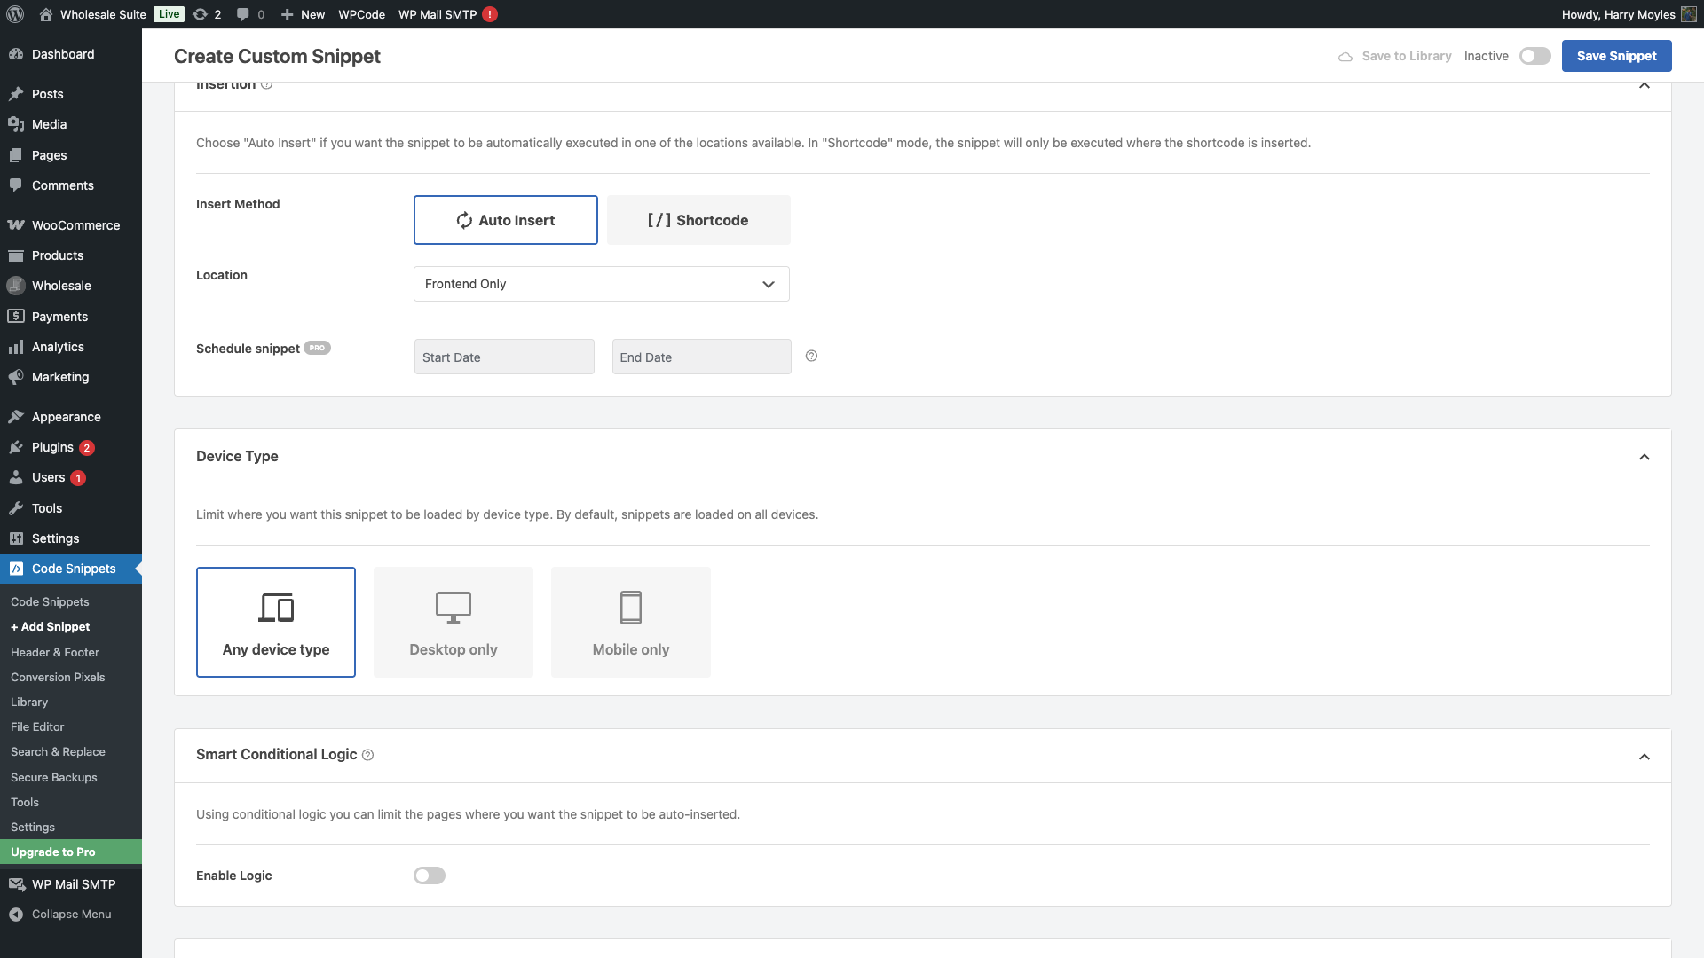Screen dimensions: 1704x958
Task: Click the Save to Library link
Action: tap(1405, 55)
